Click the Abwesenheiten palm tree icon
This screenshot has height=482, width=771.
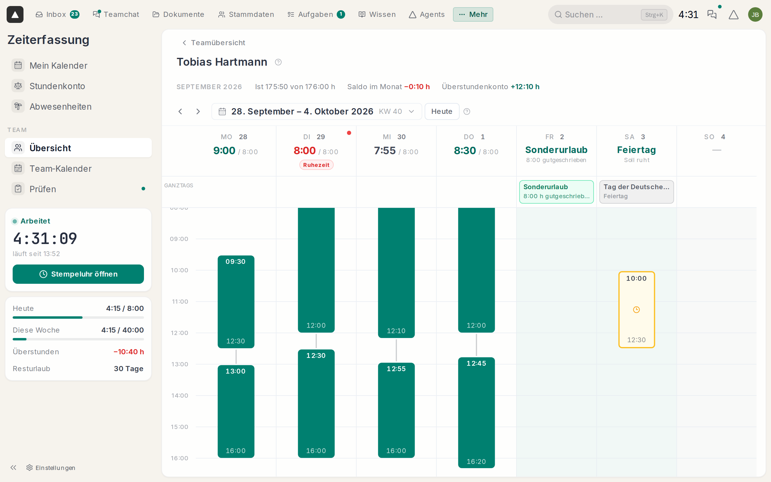[x=18, y=106]
